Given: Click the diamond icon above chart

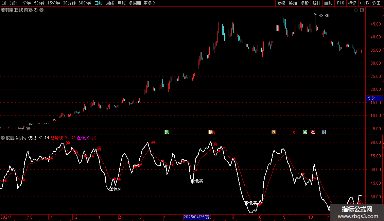Looking at the screenshot, I should pyautogui.click(x=356, y=10).
